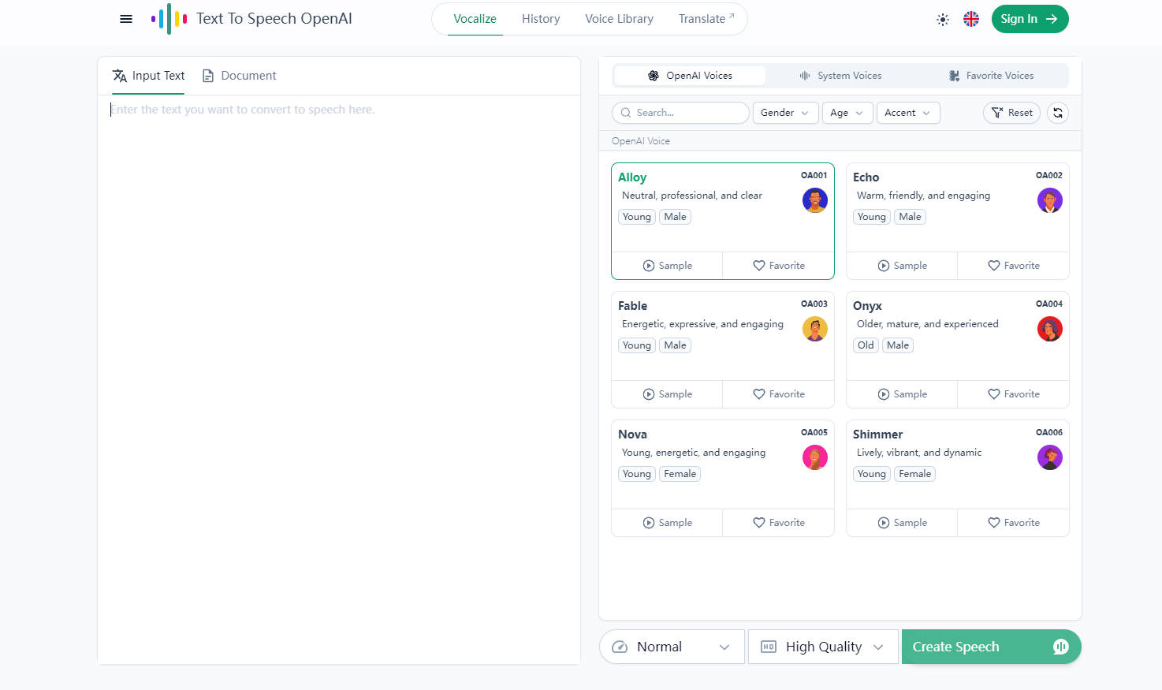Open the Age filter dropdown
Screen dimensions: 1162x690
click(x=847, y=113)
